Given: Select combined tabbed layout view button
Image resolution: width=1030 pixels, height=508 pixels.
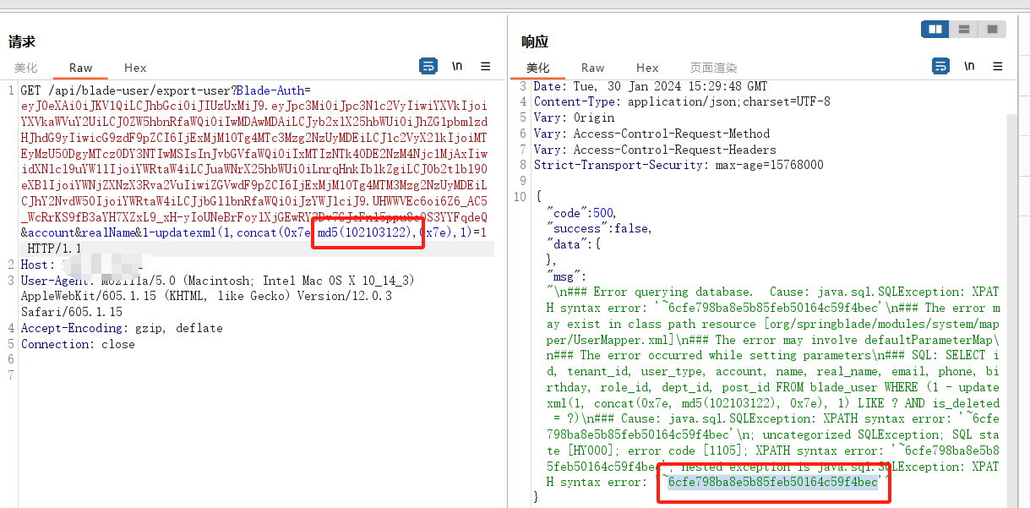Looking at the screenshot, I should click(x=991, y=29).
